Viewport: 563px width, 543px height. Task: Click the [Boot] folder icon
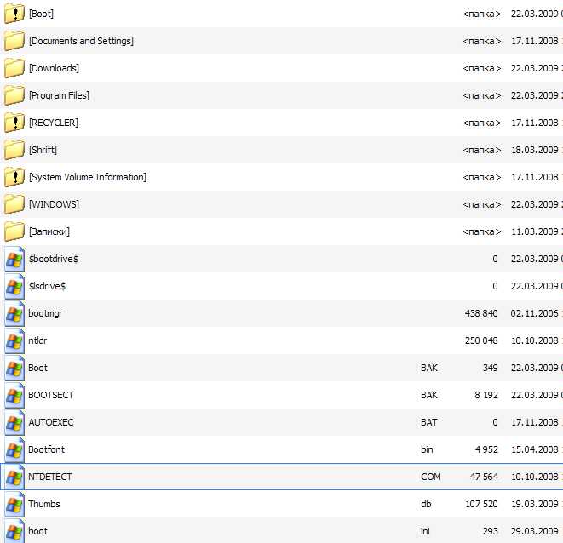point(14,14)
